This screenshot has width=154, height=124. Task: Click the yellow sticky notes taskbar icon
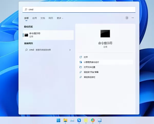pyautogui.click(x=86, y=120)
